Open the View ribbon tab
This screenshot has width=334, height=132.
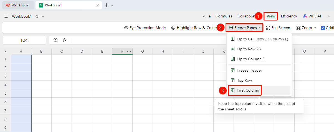coord(271,16)
